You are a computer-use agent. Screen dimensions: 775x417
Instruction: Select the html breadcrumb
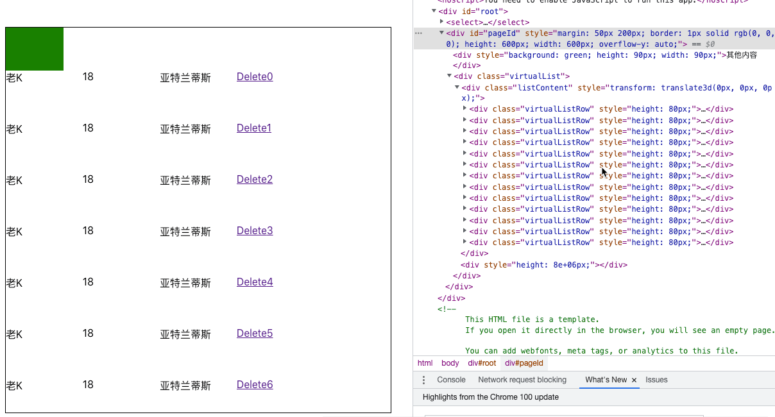click(x=425, y=363)
